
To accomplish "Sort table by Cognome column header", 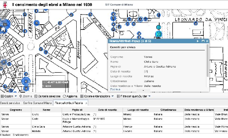I will coord(16,110).
